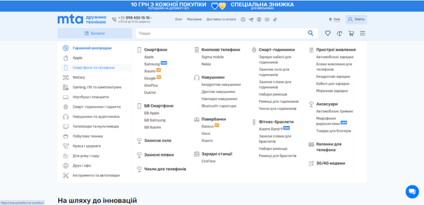
Task: Select Для дому і саду category
Action: pyautogui.click(x=86, y=156)
